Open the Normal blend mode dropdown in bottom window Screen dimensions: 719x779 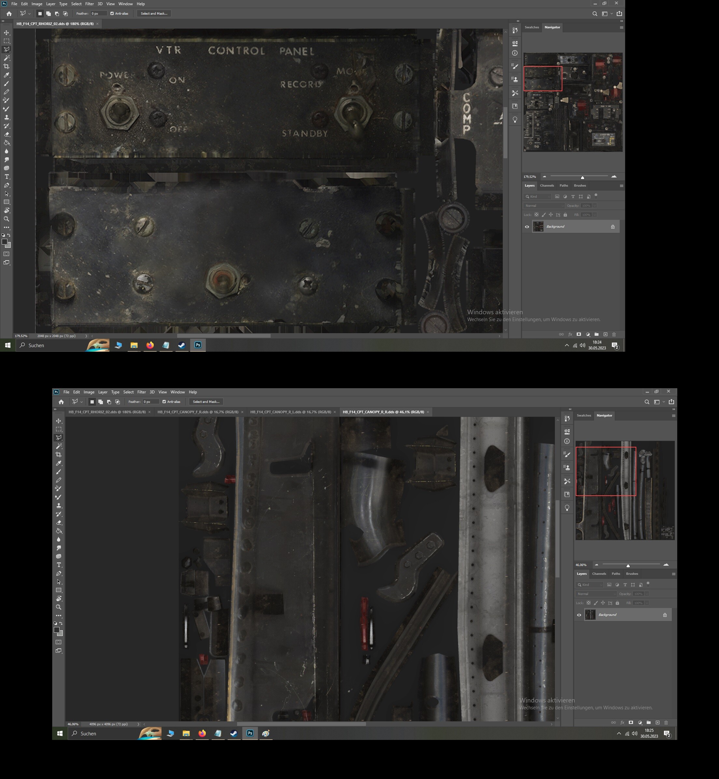(596, 594)
